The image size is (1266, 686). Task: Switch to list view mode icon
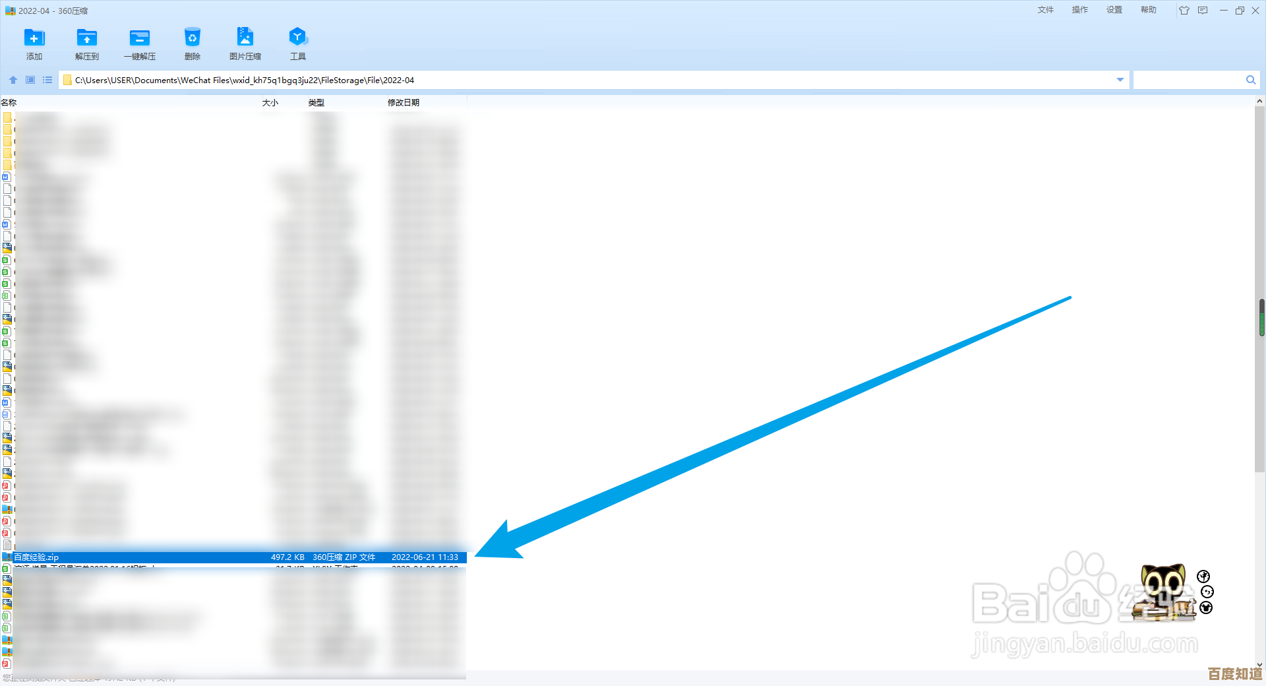[x=47, y=80]
